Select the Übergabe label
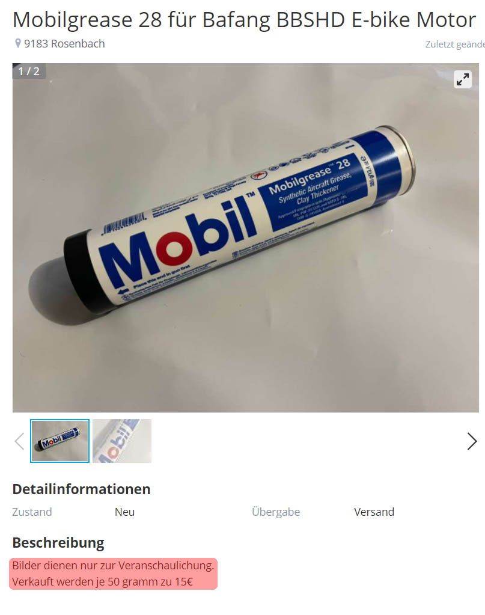This screenshot has width=485, height=615. pyautogui.click(x=276, y=512)
